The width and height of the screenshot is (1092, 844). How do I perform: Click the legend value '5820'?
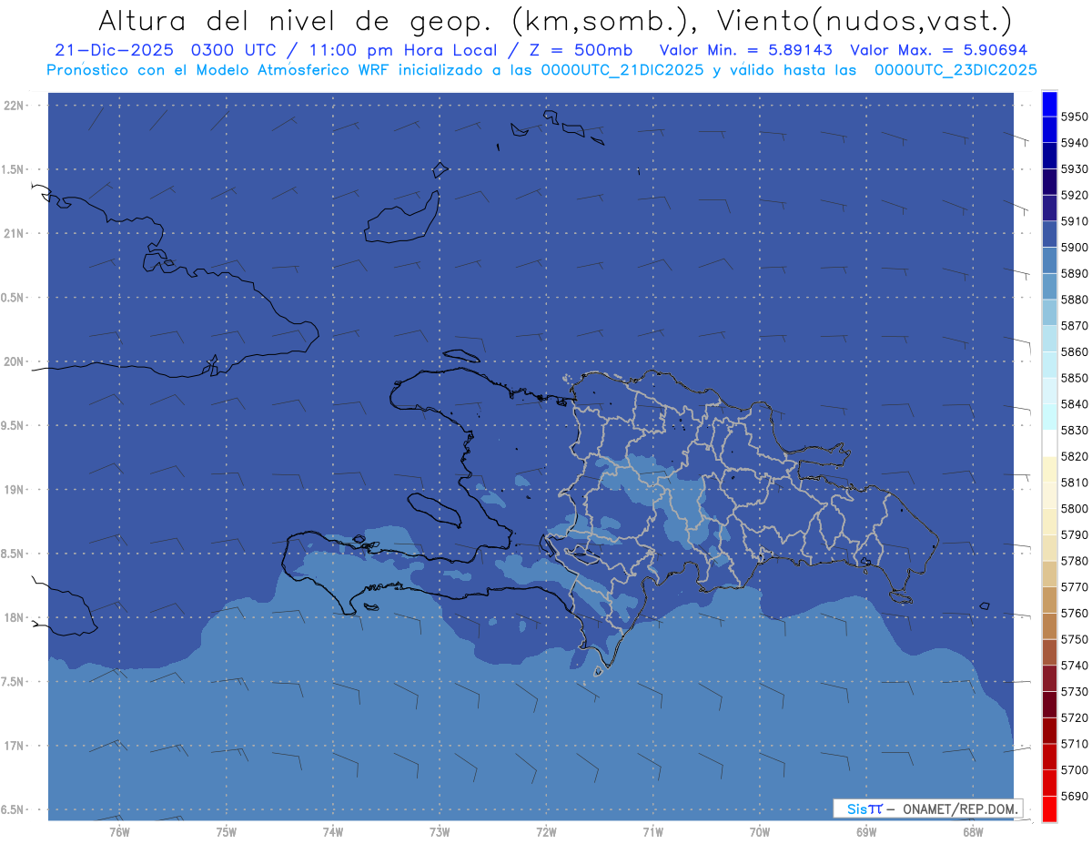1075,456
